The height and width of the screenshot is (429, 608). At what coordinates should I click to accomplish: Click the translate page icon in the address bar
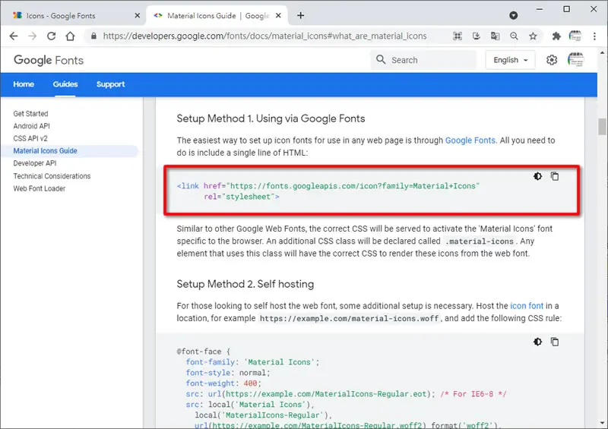(x=496, y=36)
